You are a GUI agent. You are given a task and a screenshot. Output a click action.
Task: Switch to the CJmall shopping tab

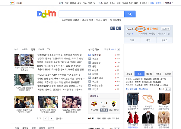[168, 74]
